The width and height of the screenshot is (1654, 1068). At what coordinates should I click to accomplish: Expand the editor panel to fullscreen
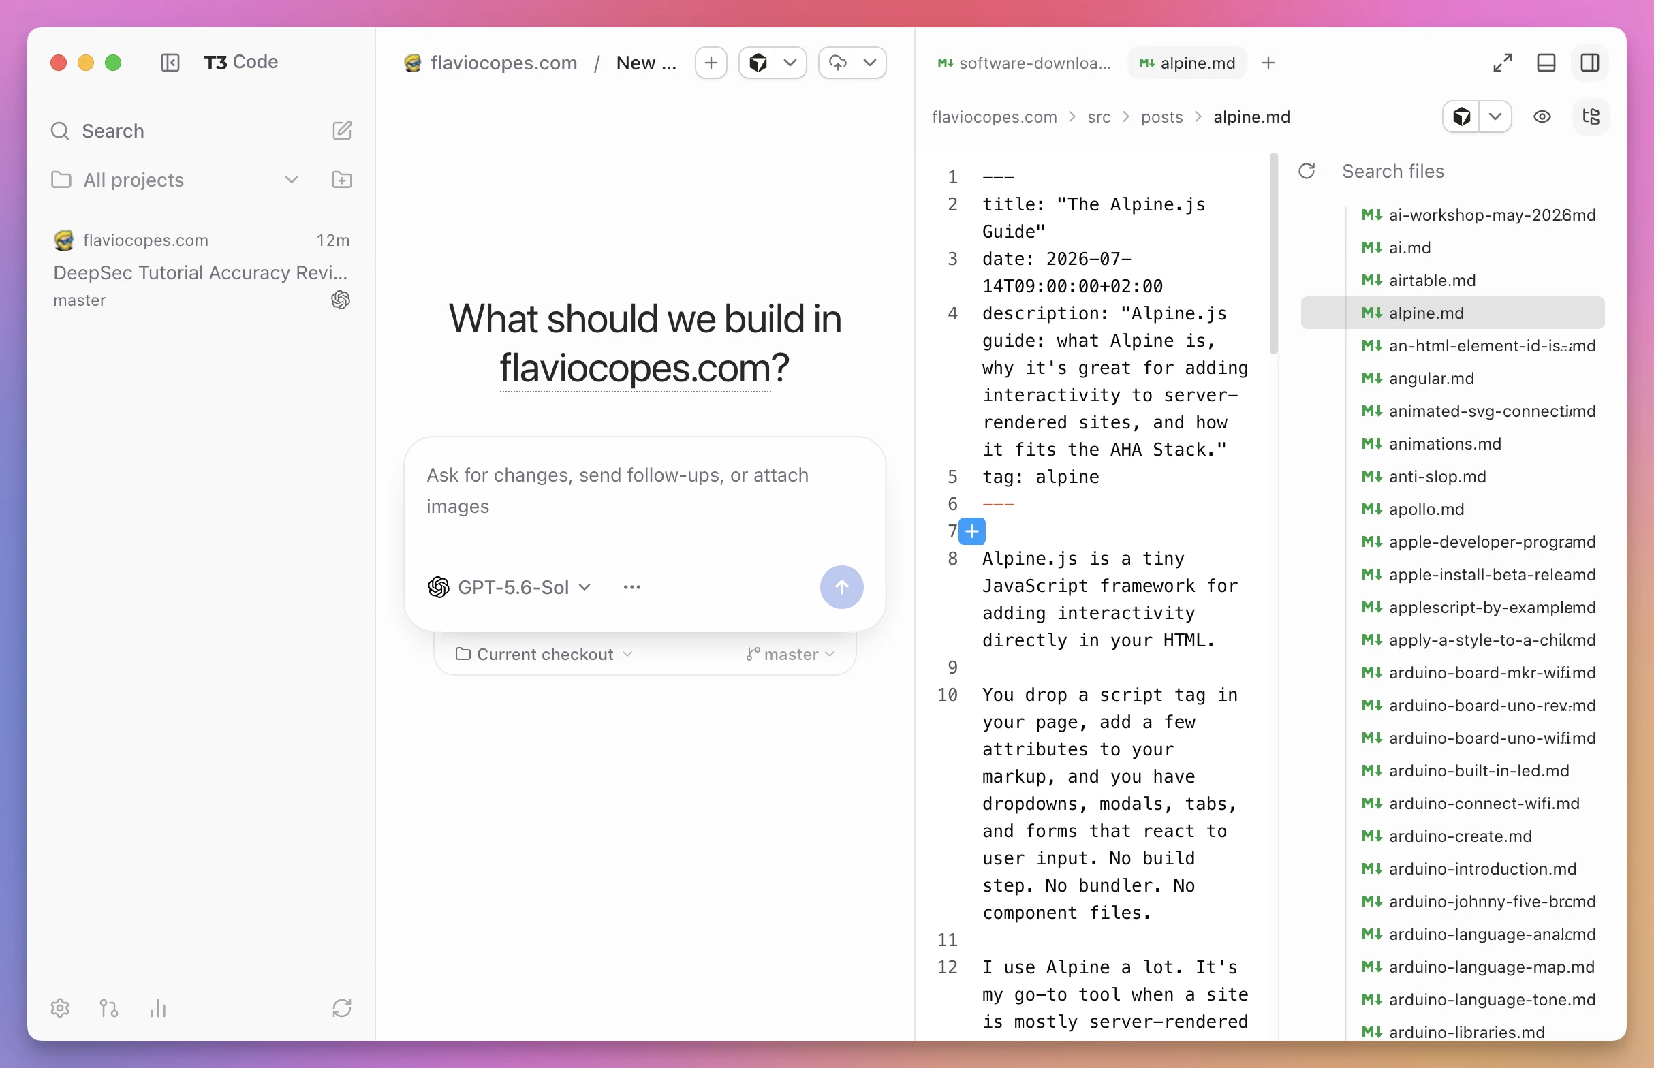pos(1502,63)
